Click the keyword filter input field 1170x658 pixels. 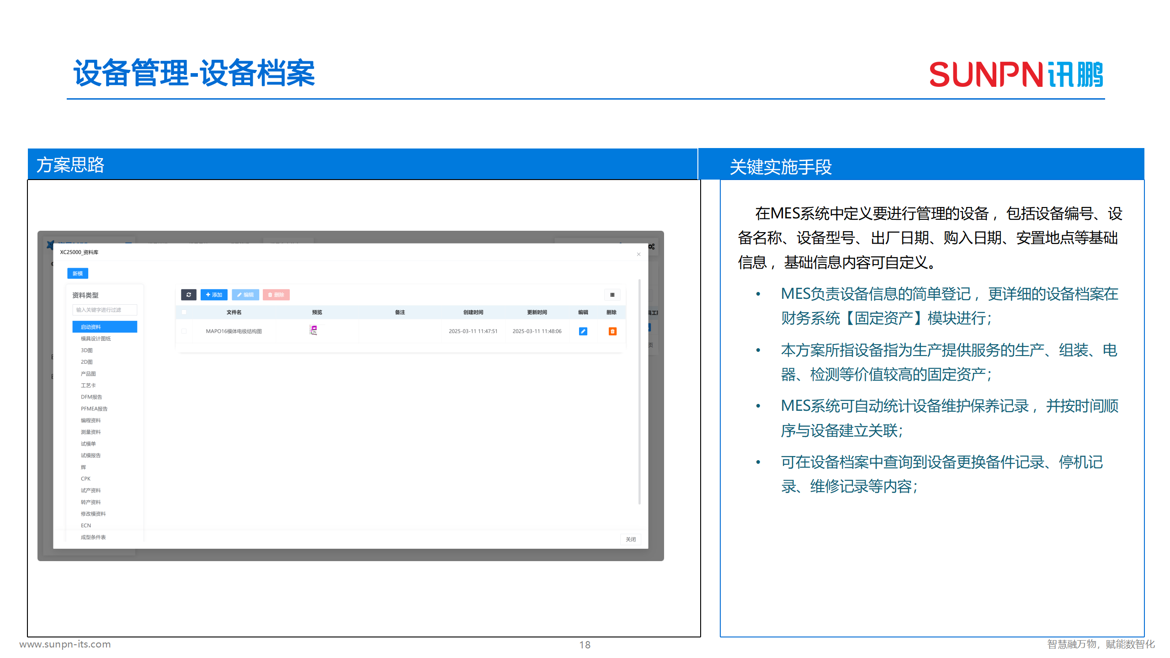104,310
